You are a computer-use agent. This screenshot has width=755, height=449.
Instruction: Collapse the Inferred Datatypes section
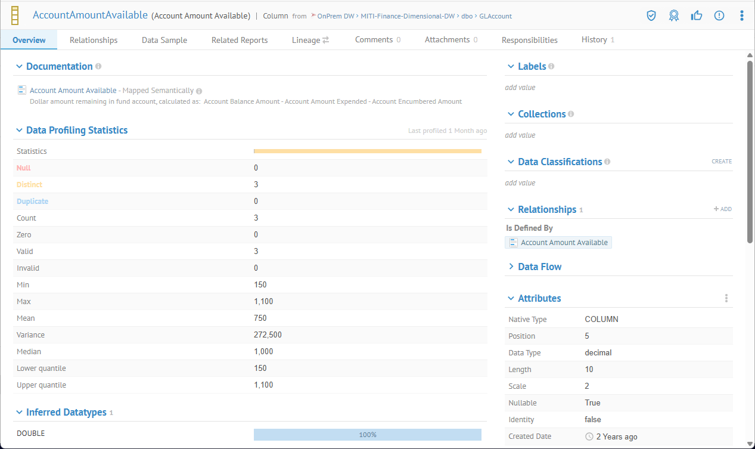20,412
